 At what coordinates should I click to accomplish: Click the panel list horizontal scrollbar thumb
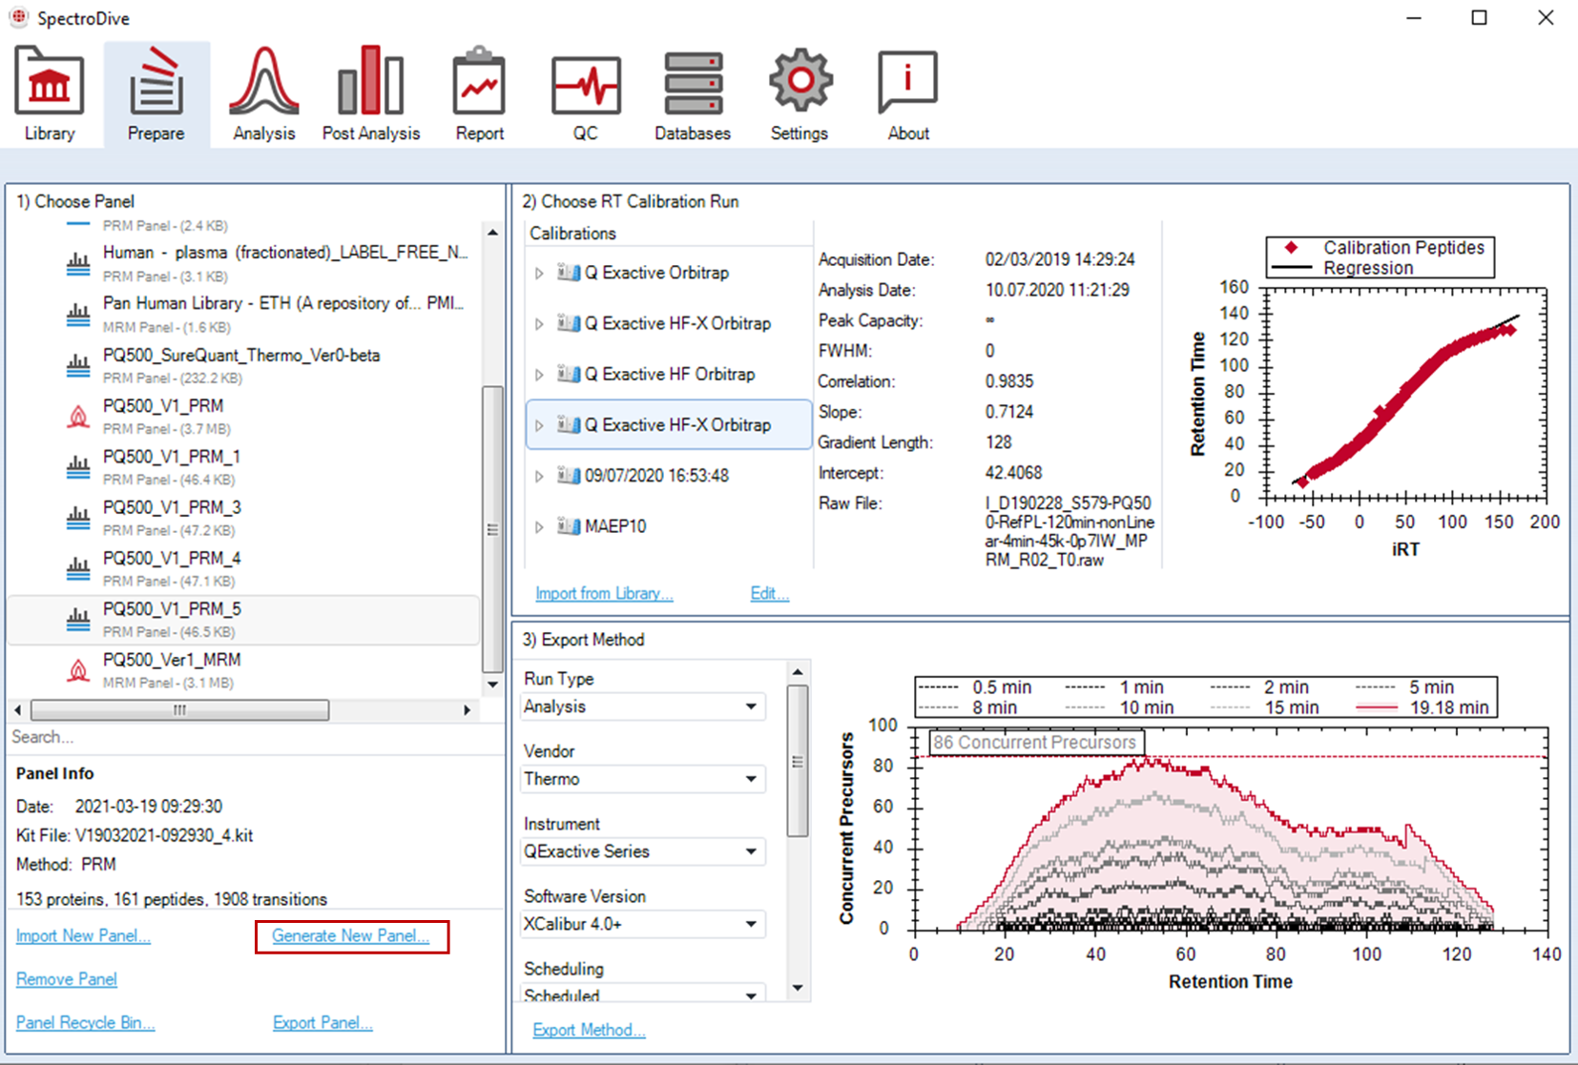(x=180, y=710)
